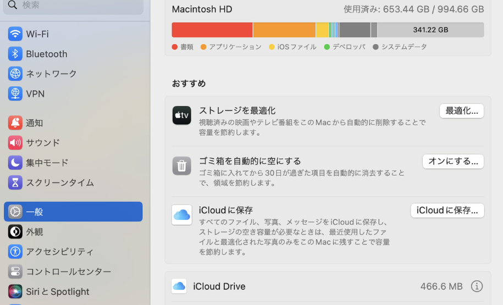This screenshot has width=503, height=305.
Task: Click the iCloud Drive cloud icon
Action: pyautogui.click(x=179, y=286)
